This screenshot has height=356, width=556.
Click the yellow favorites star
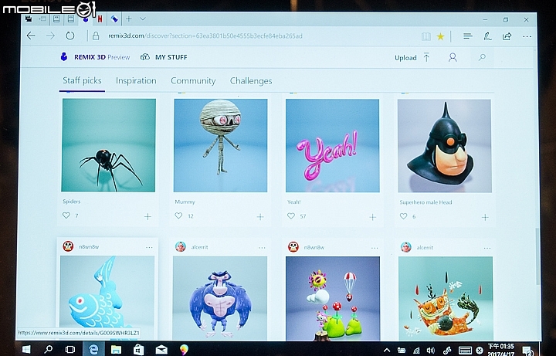point(440,36)
